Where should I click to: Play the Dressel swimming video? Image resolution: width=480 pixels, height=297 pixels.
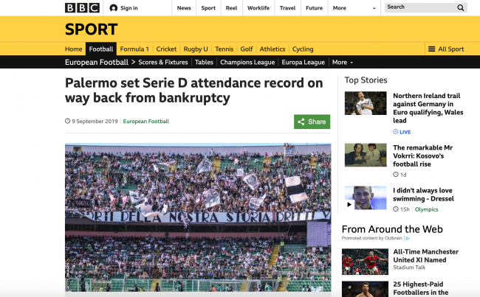click(x=349, y=204)
